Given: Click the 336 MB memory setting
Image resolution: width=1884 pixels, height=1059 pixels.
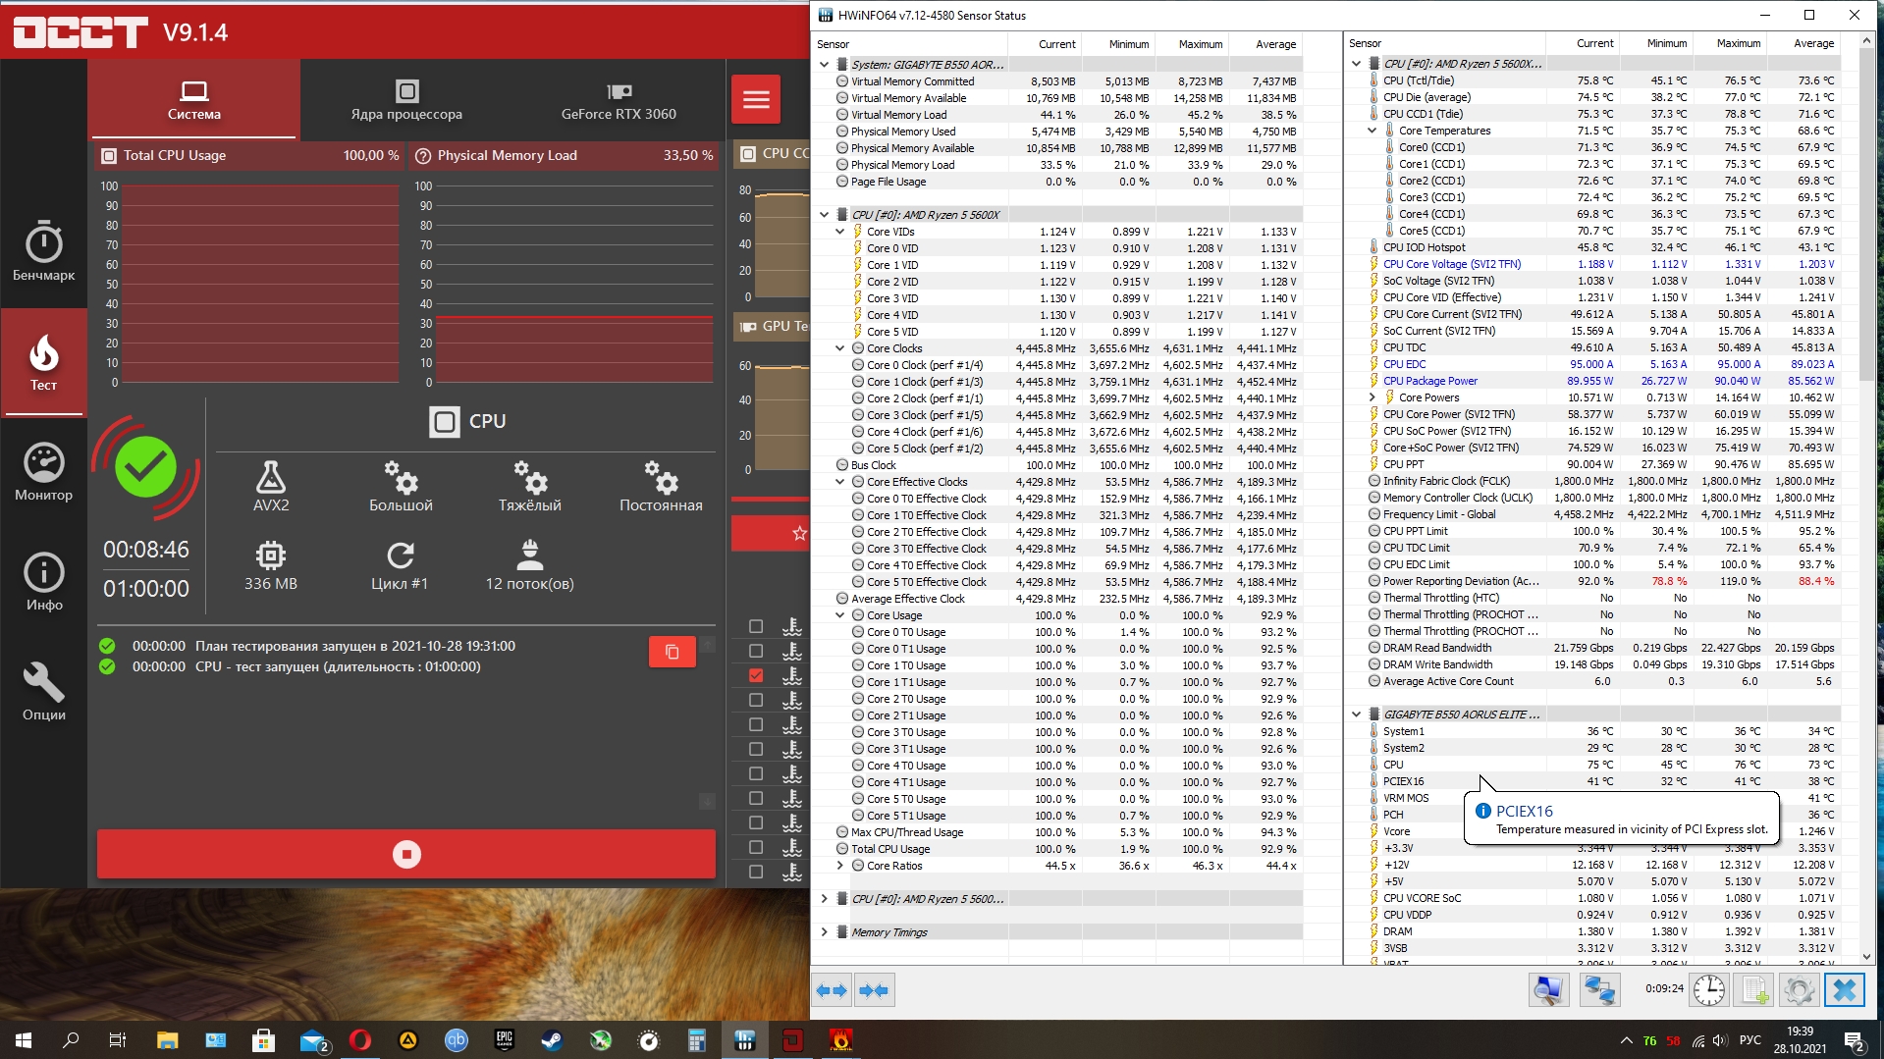Looking at the screenshot, I should [271, 565].
